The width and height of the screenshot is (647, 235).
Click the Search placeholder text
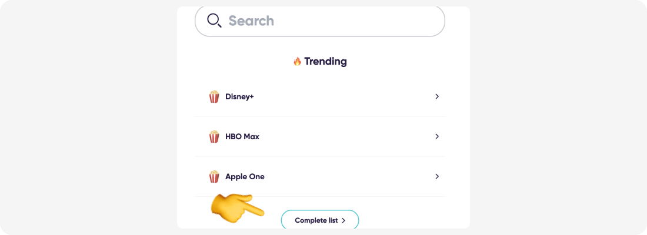(251, 21)
